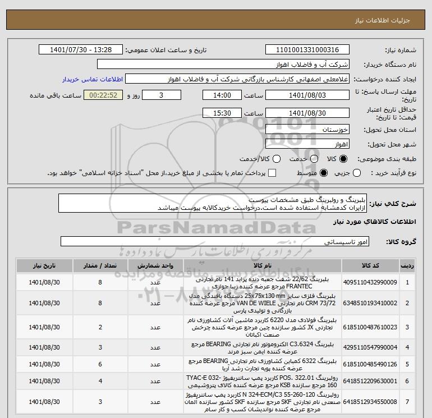Click the request creator field
This screenshot has height=418, width=432.
click(x=237, y=79)
